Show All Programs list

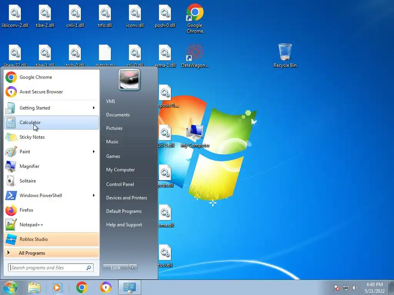click(x=52, y=253)
